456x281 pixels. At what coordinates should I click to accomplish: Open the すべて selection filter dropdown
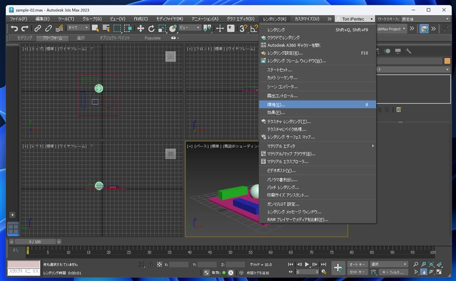tap(78, 27)
